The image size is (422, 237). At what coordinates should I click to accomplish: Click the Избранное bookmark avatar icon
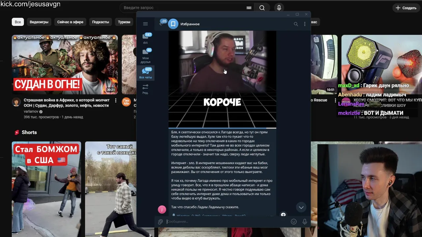[x=173, y=24]
